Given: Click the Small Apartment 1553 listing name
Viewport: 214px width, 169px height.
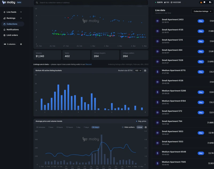Looking at the screenshot, I should (x=173, y=141).
